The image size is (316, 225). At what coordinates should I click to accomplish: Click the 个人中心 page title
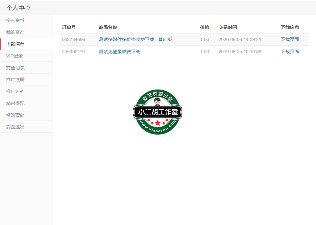18,7
